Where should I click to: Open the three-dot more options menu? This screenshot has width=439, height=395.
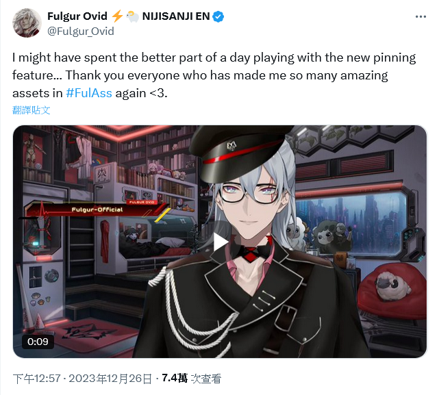(421, 17)
